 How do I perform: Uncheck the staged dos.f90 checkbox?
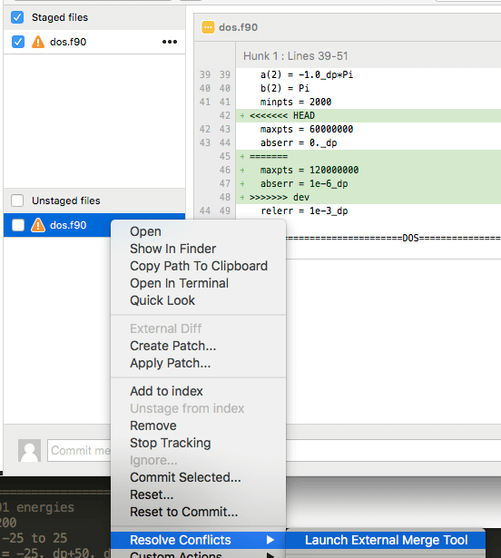[18, 42]
